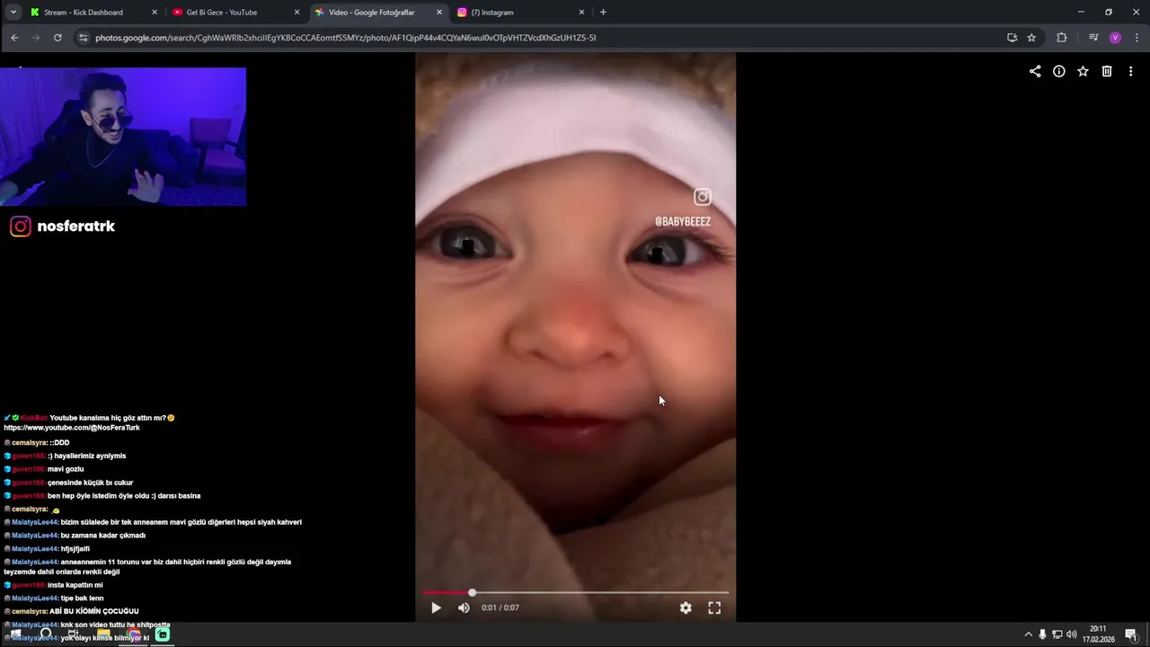Viewport: 1150px width, 647px height.
Task: Open File Explorer from the taskbar
Action: click(103, 634)
